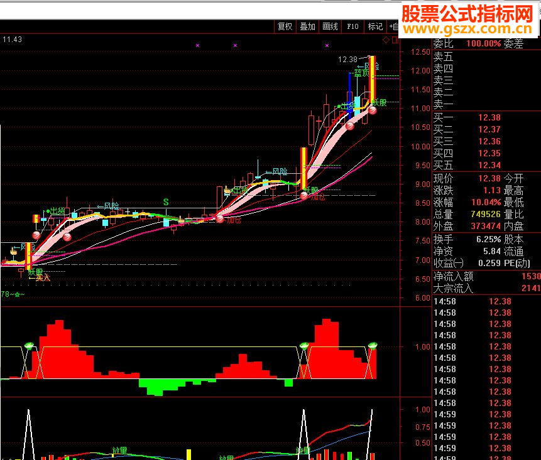Click the 净资 value 5.84
The image size is (541, 460).
click(x=491, y=251)
